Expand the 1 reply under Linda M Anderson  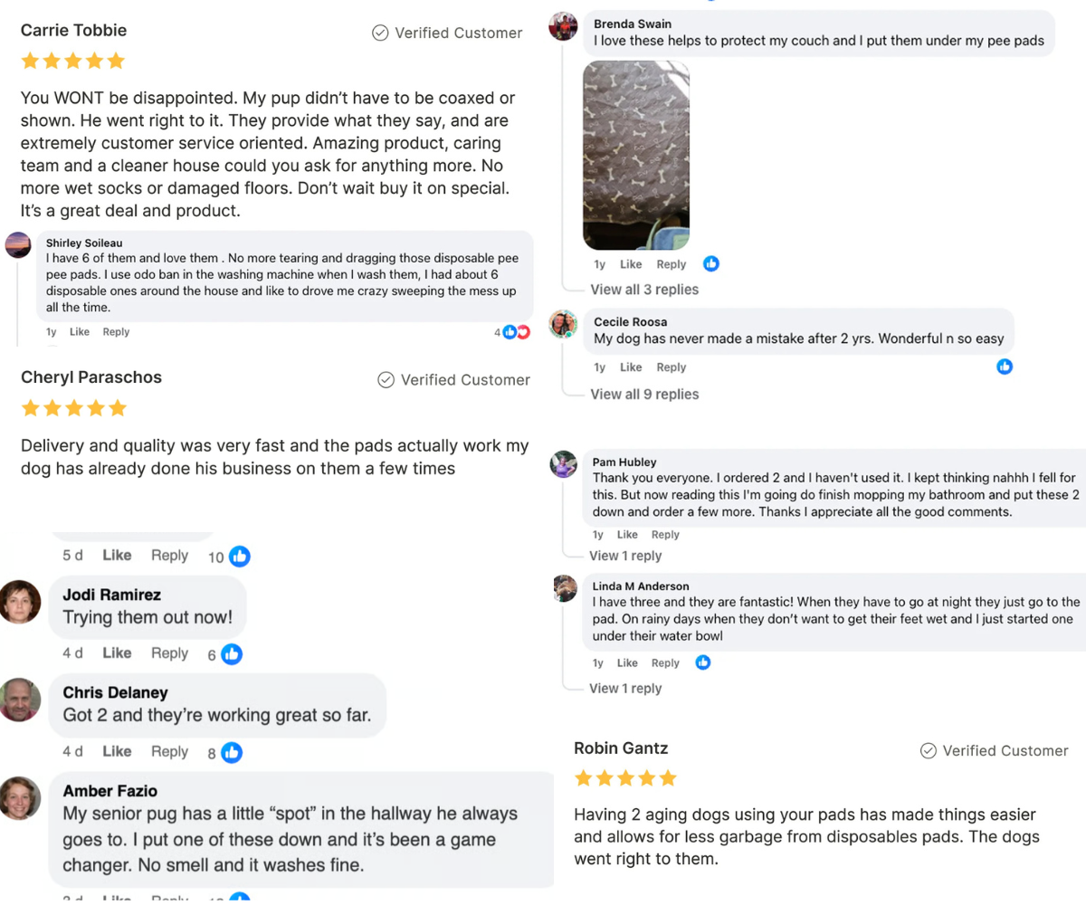click(x=625, y=688)
